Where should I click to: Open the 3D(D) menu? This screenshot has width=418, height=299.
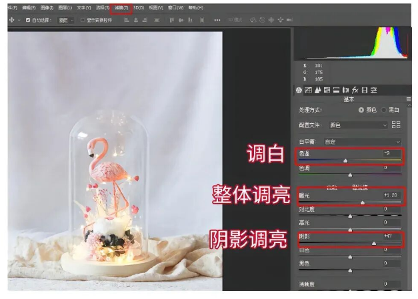[139, 8]
